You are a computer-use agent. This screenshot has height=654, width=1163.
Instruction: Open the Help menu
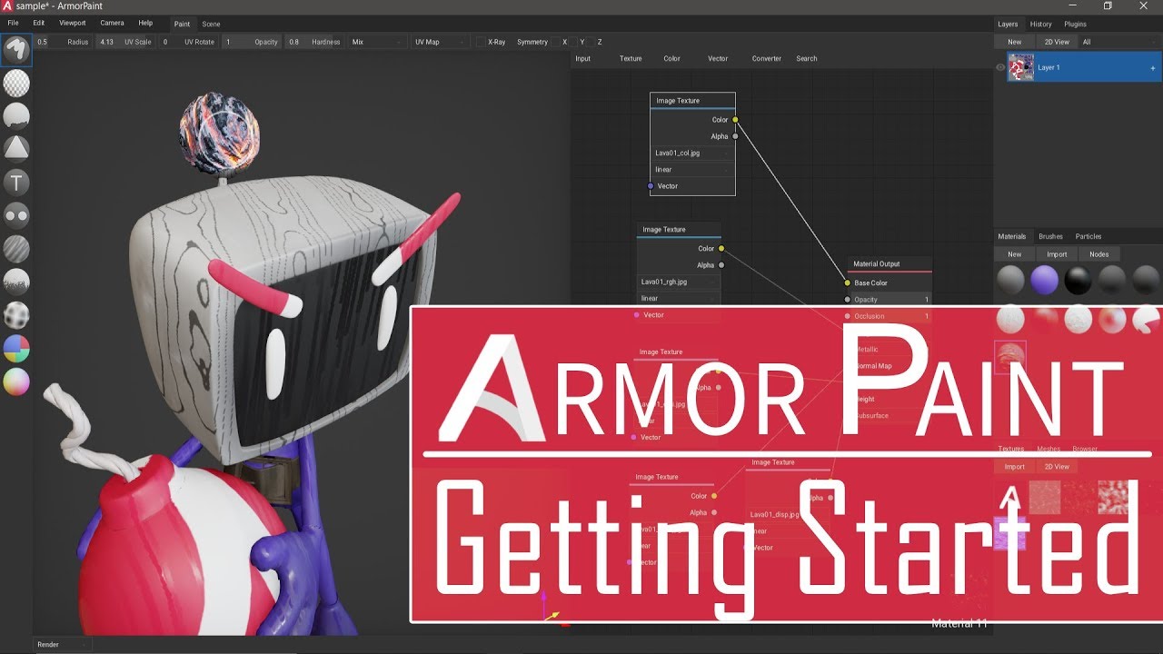(x=145, y=23)
